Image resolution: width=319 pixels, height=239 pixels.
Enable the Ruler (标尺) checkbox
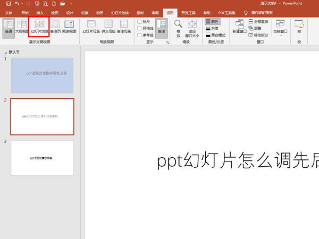pyautogui.click(x=140, y=21)
